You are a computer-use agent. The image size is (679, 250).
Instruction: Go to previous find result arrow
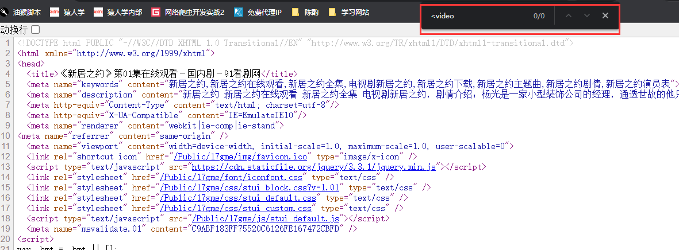(x=569, y=16)
